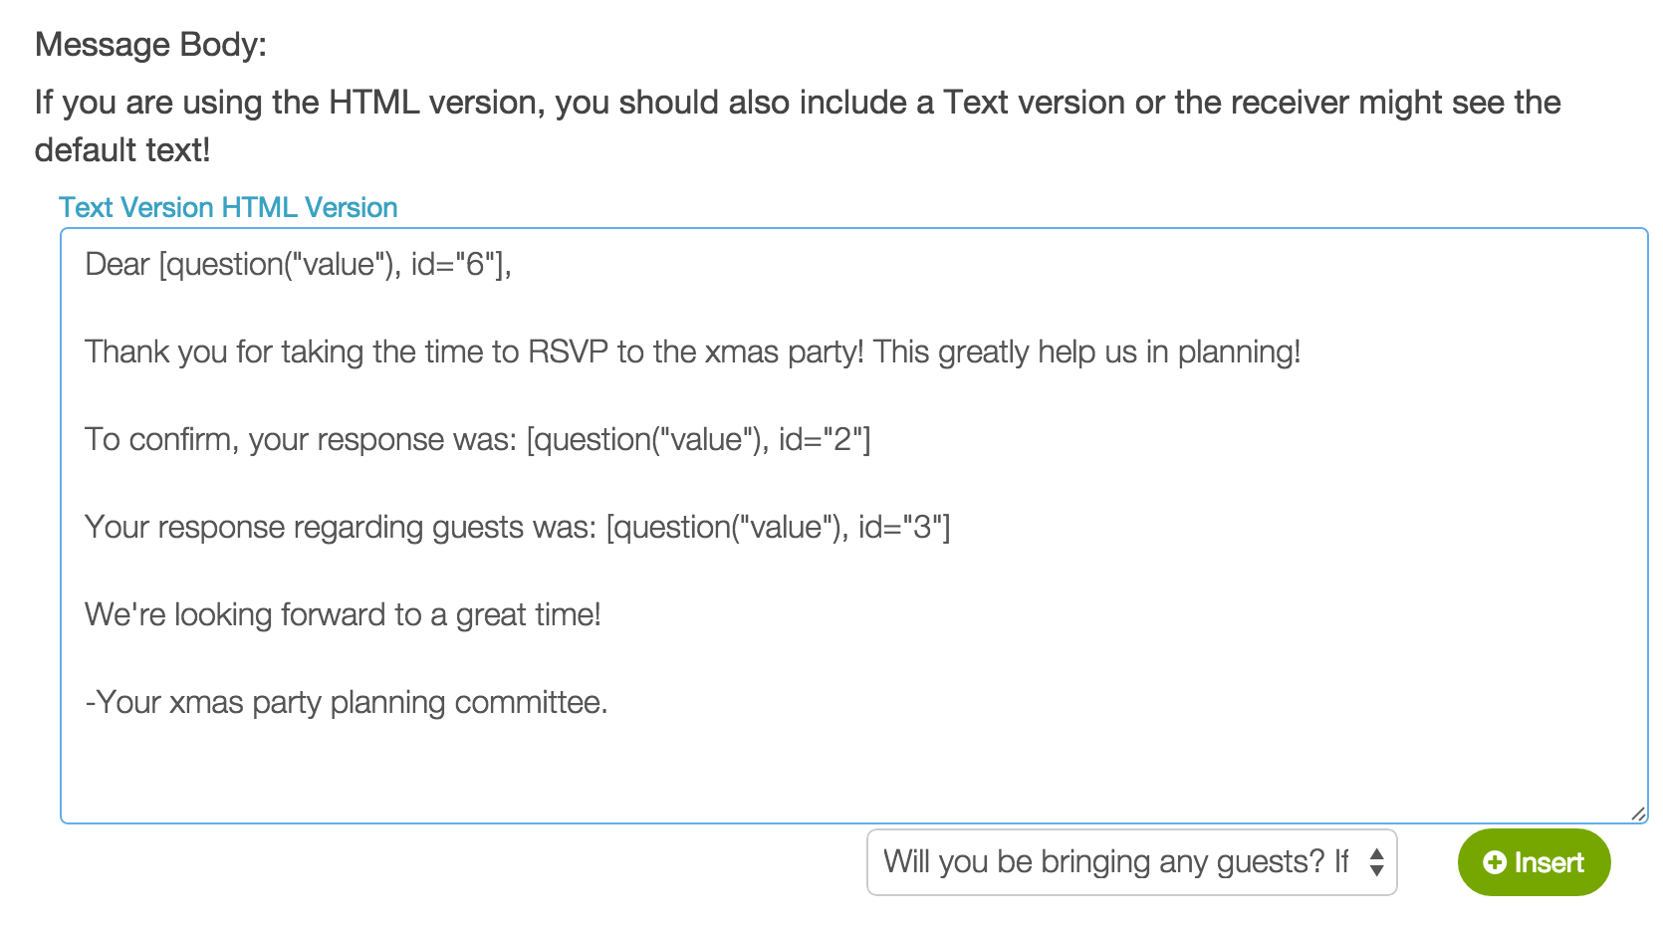Click the merge code with id="3"
Screen dimensions: 1663x932
pyautogui.click(x=778, y=527)
